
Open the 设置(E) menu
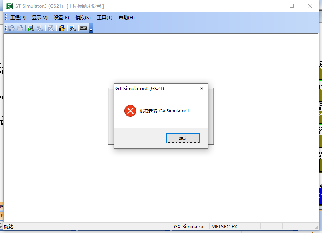(61, 18)
